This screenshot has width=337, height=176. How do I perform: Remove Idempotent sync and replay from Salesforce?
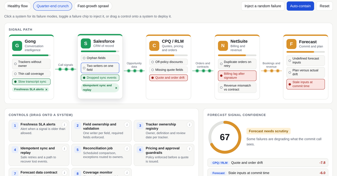[x=116, y=88]
